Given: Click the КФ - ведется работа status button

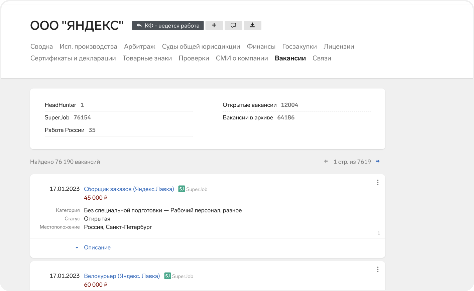Looking at the screenshot, I should 168,25.
